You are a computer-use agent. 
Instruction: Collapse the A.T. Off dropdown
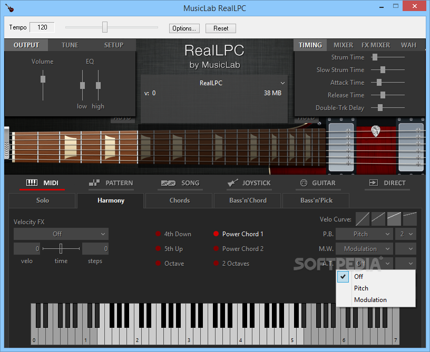364,264
